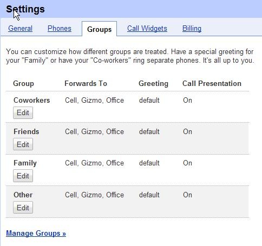Edit the Coworkers group

tap(23, 113)
